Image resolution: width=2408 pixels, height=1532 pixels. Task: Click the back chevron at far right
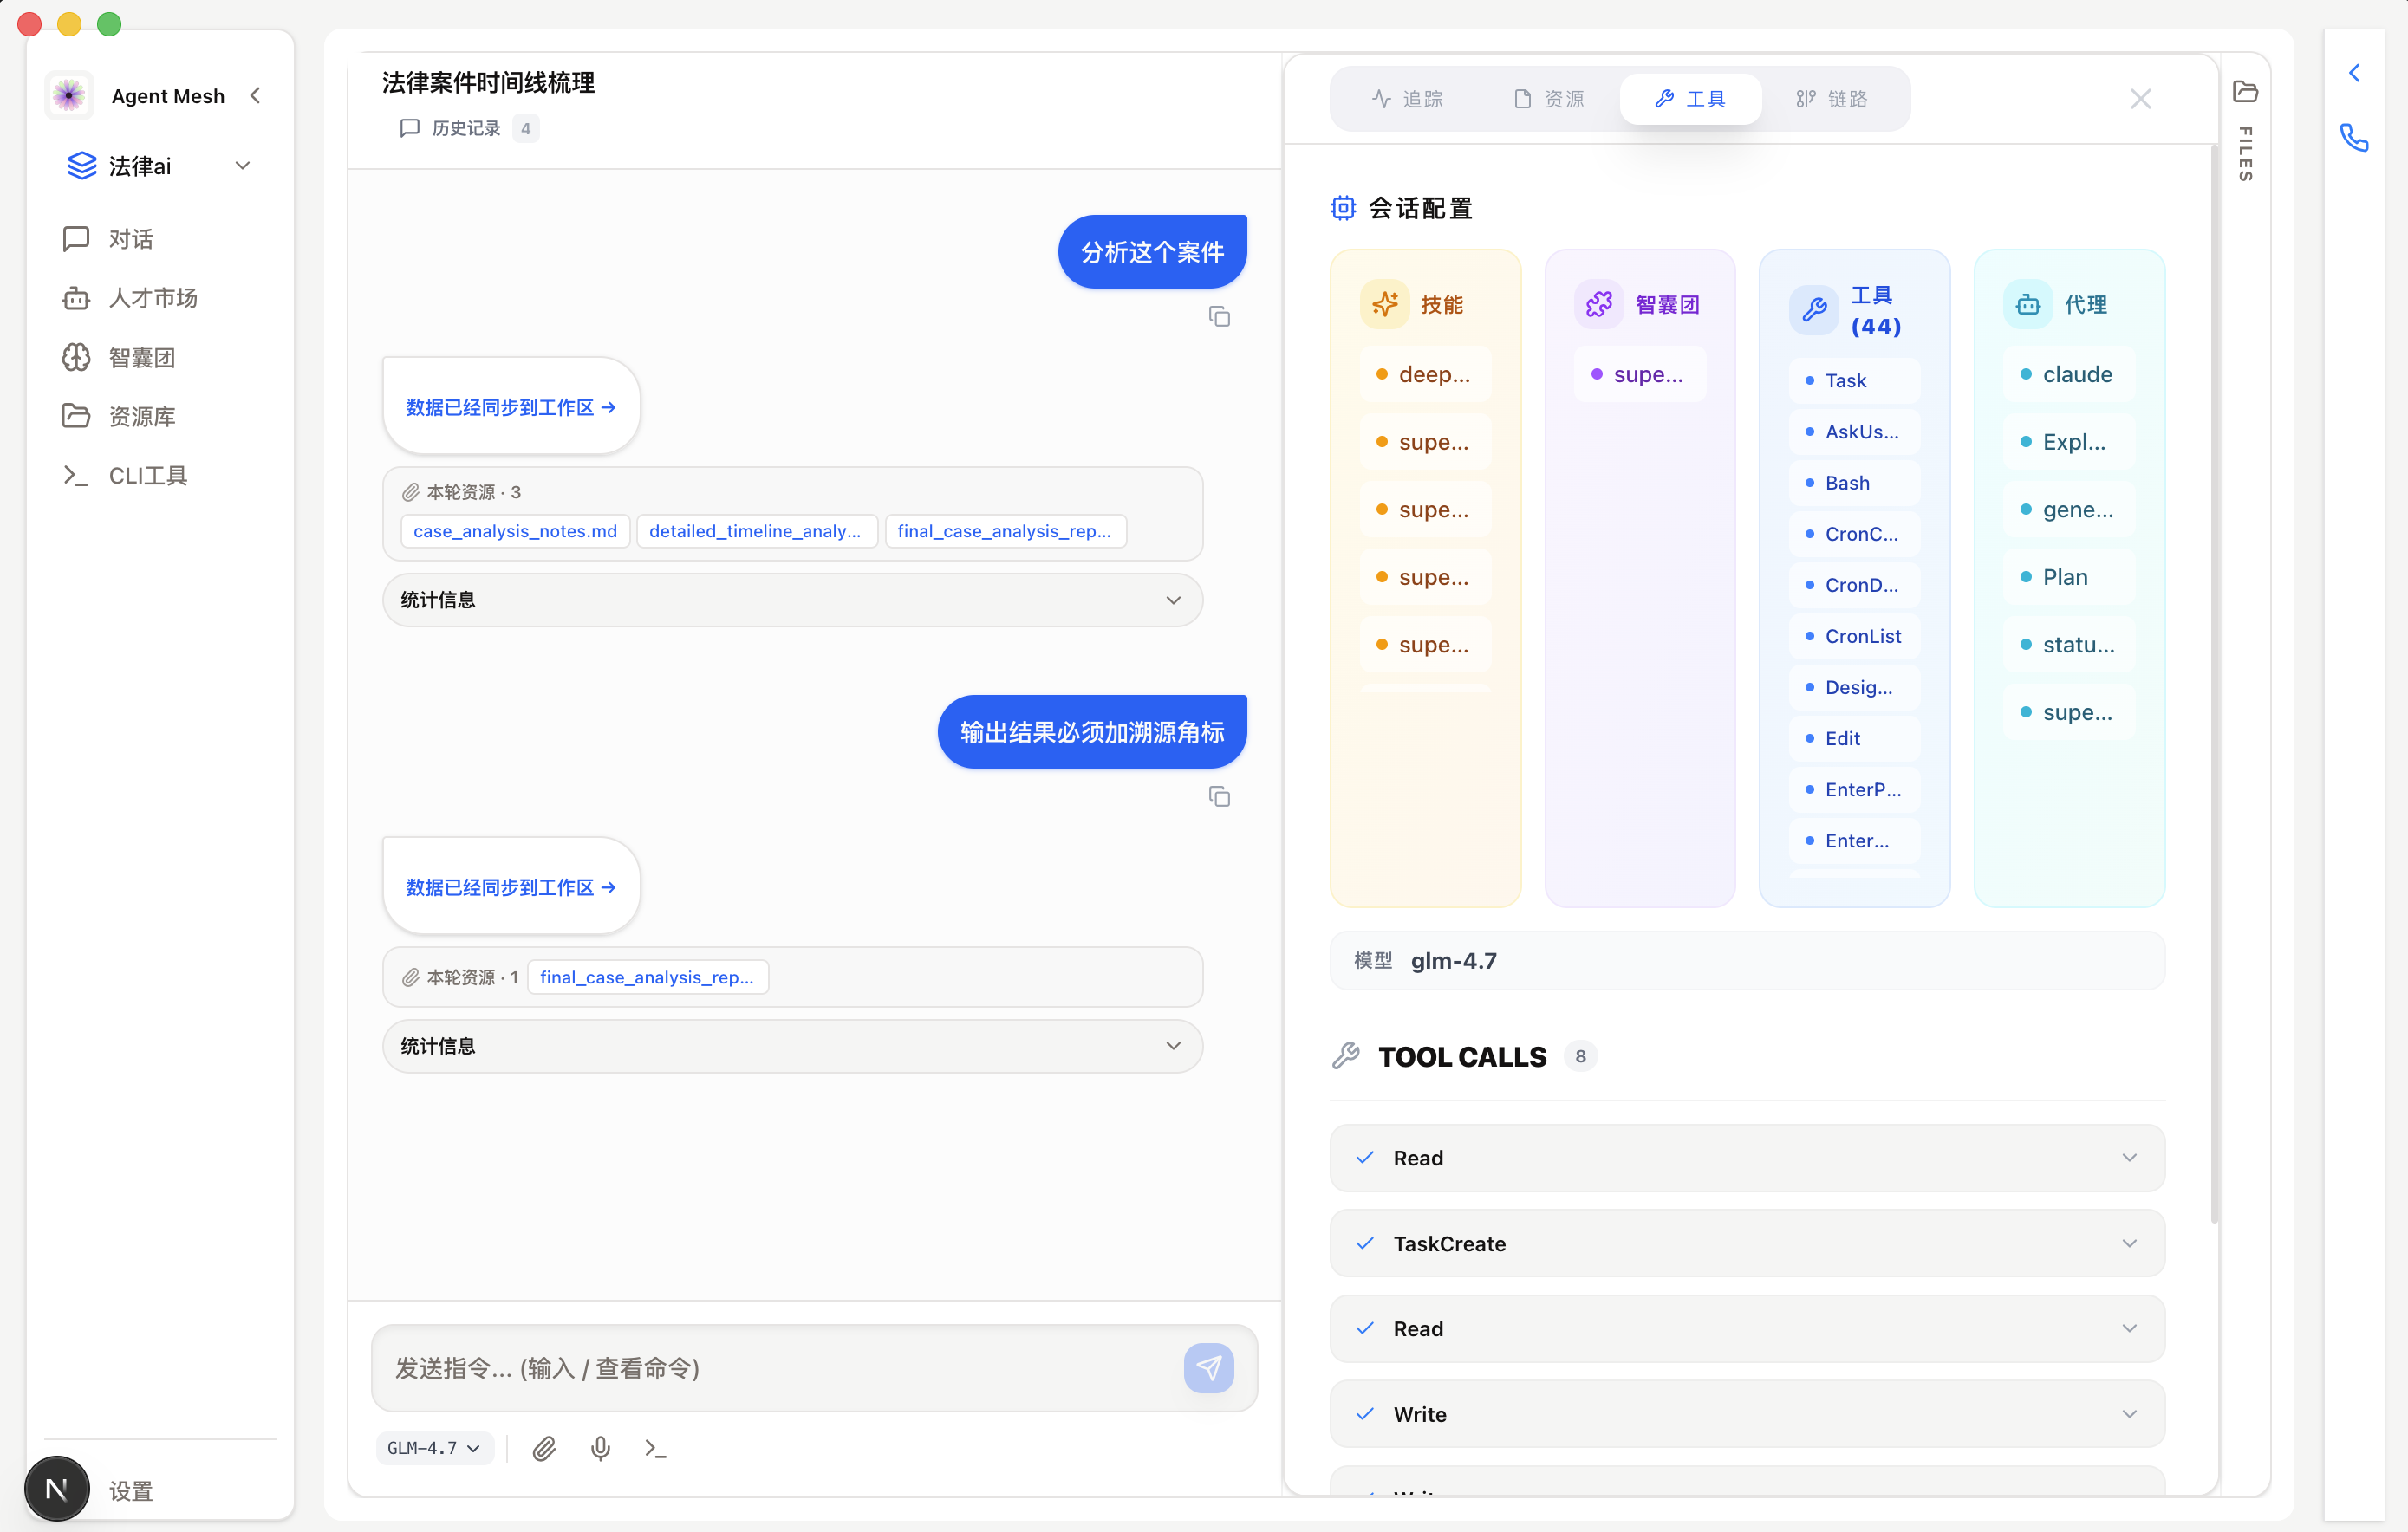click(x=2354, y=73)
